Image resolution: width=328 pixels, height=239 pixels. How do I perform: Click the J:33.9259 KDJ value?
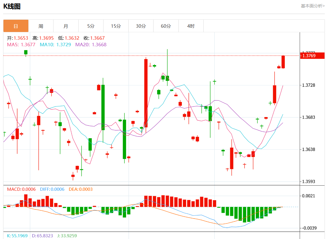point(67,236)
